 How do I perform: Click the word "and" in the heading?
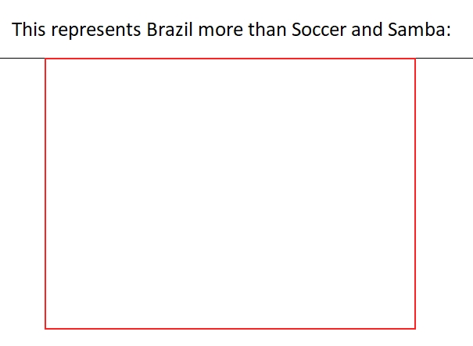pyautogui.click(x=367, y=30)
